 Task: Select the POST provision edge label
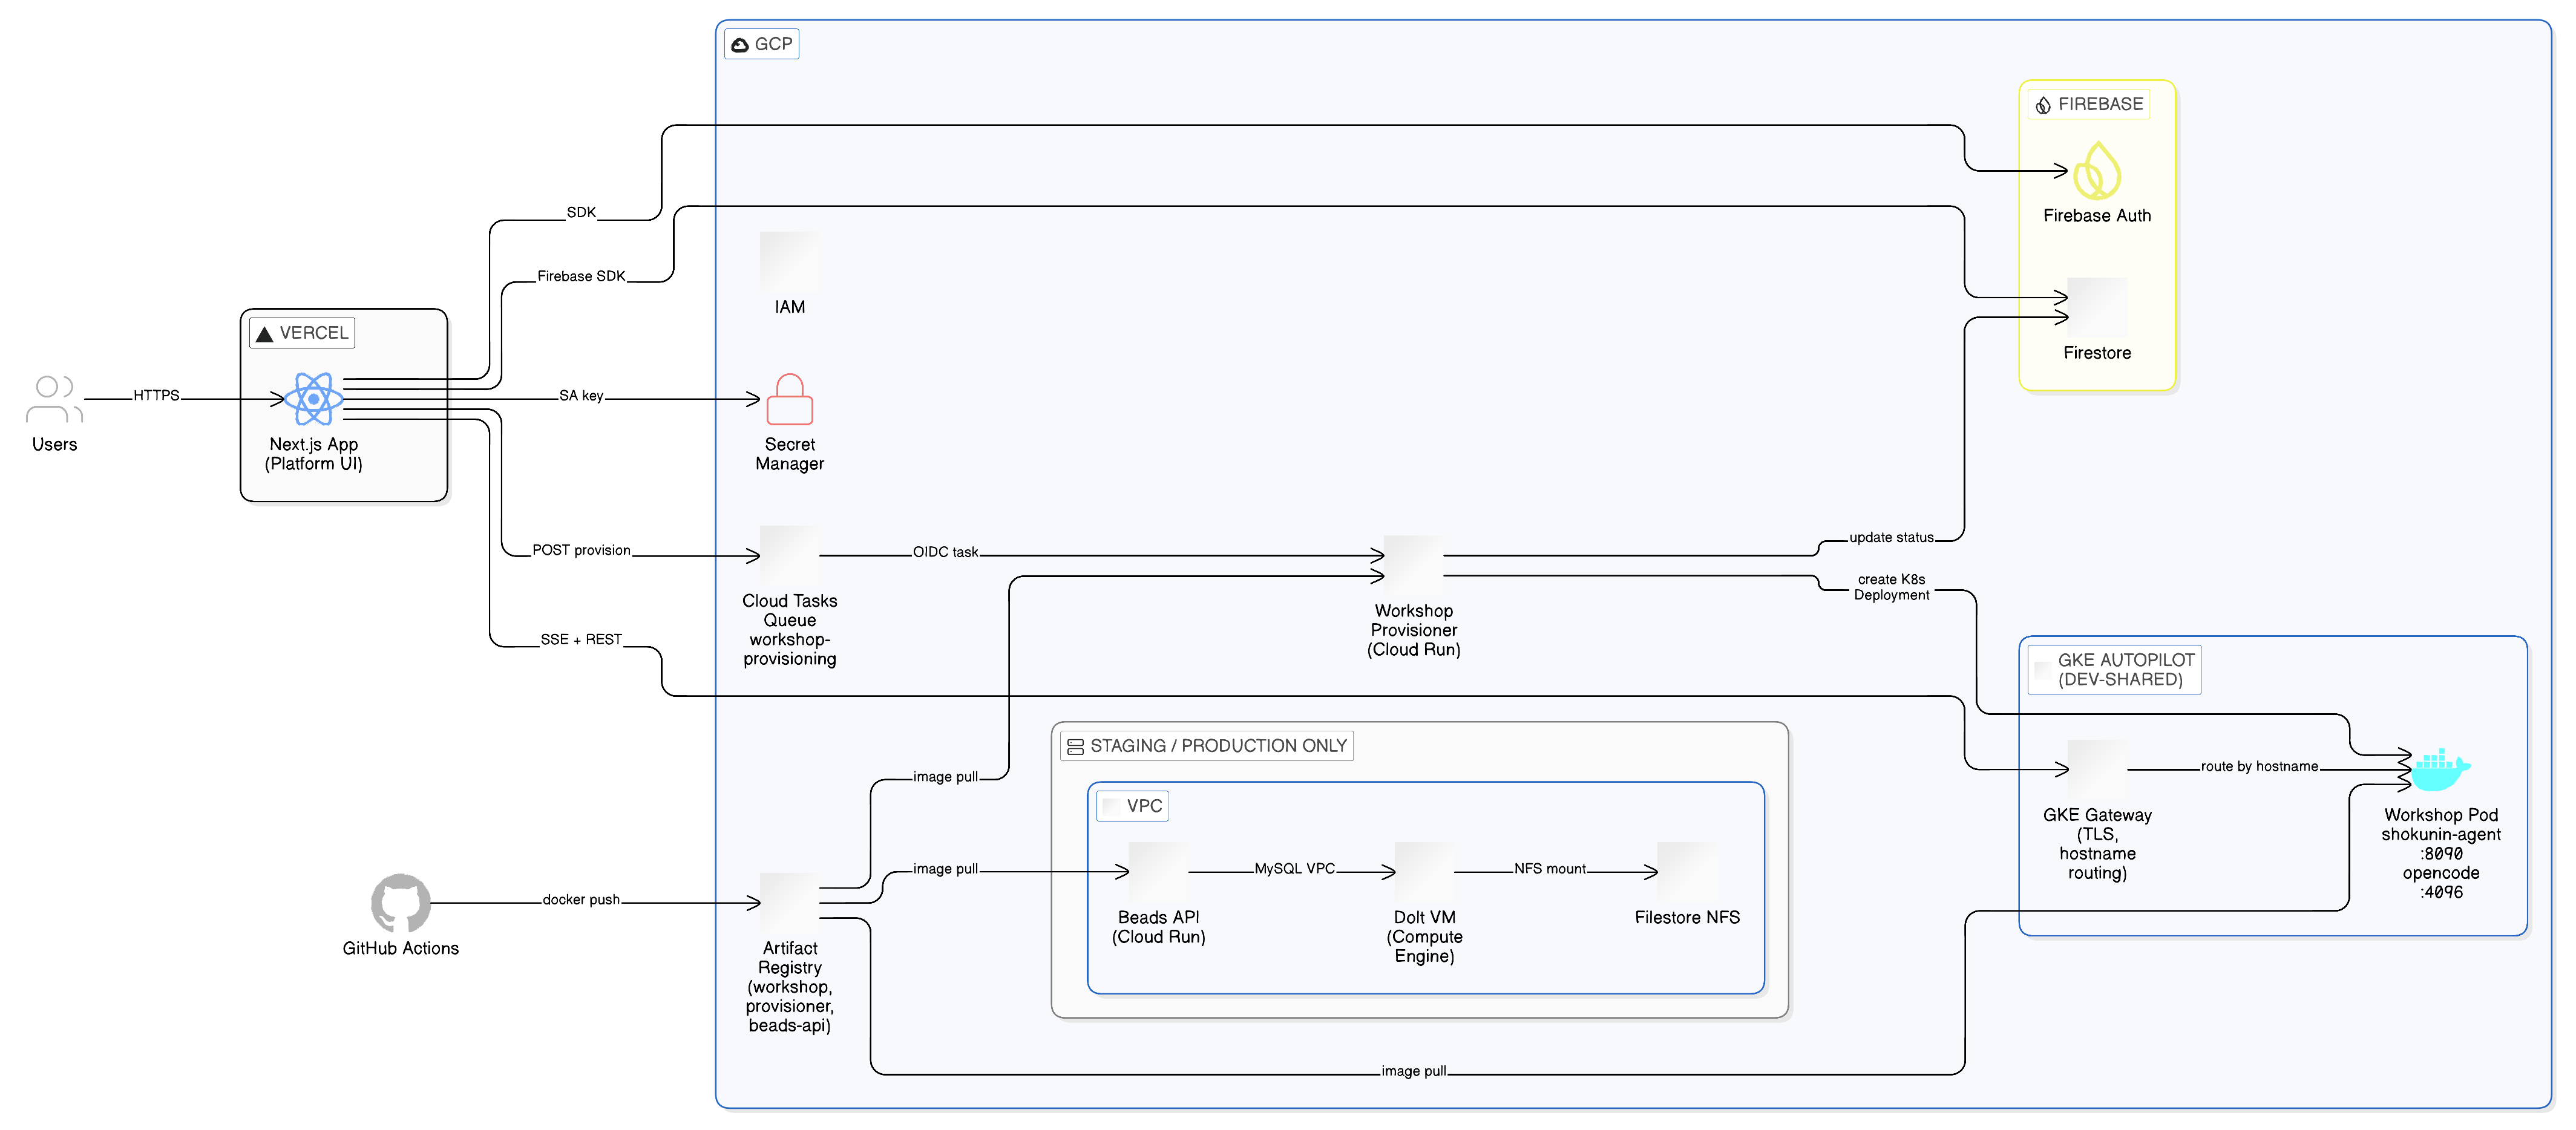point(581,550)
